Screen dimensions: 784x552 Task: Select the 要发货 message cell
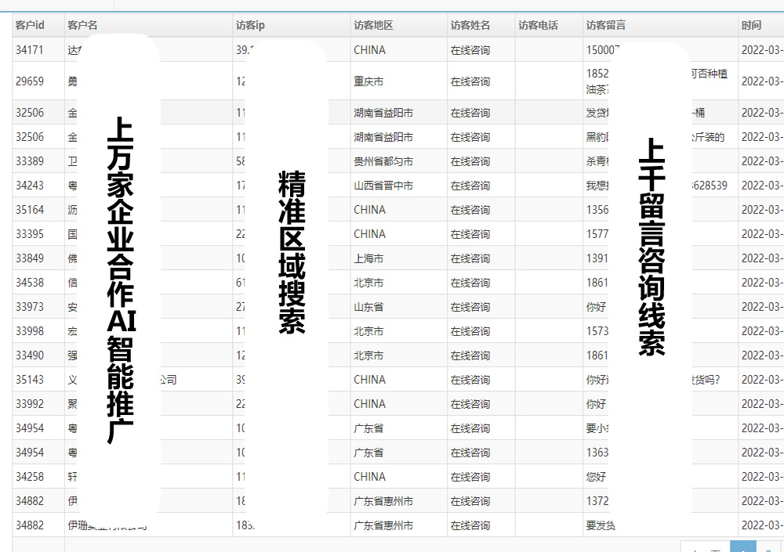coord(601,525)
